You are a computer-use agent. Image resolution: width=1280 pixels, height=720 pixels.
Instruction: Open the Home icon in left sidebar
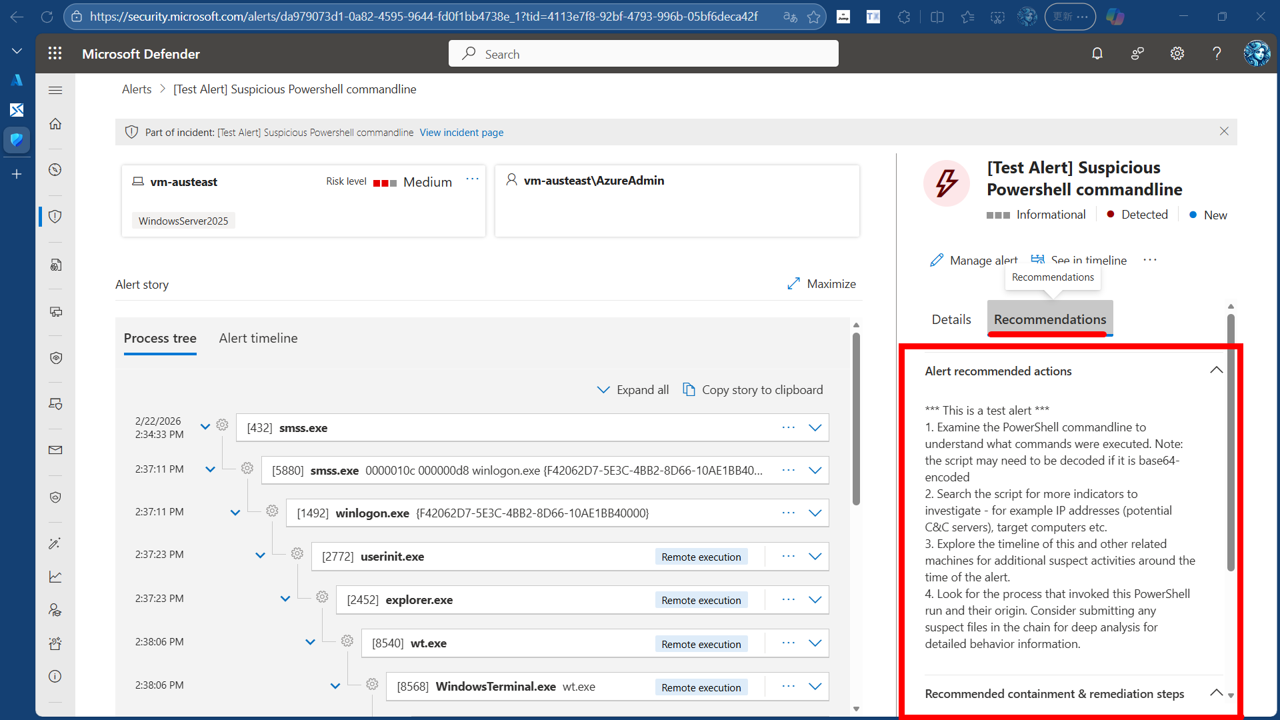55,124
